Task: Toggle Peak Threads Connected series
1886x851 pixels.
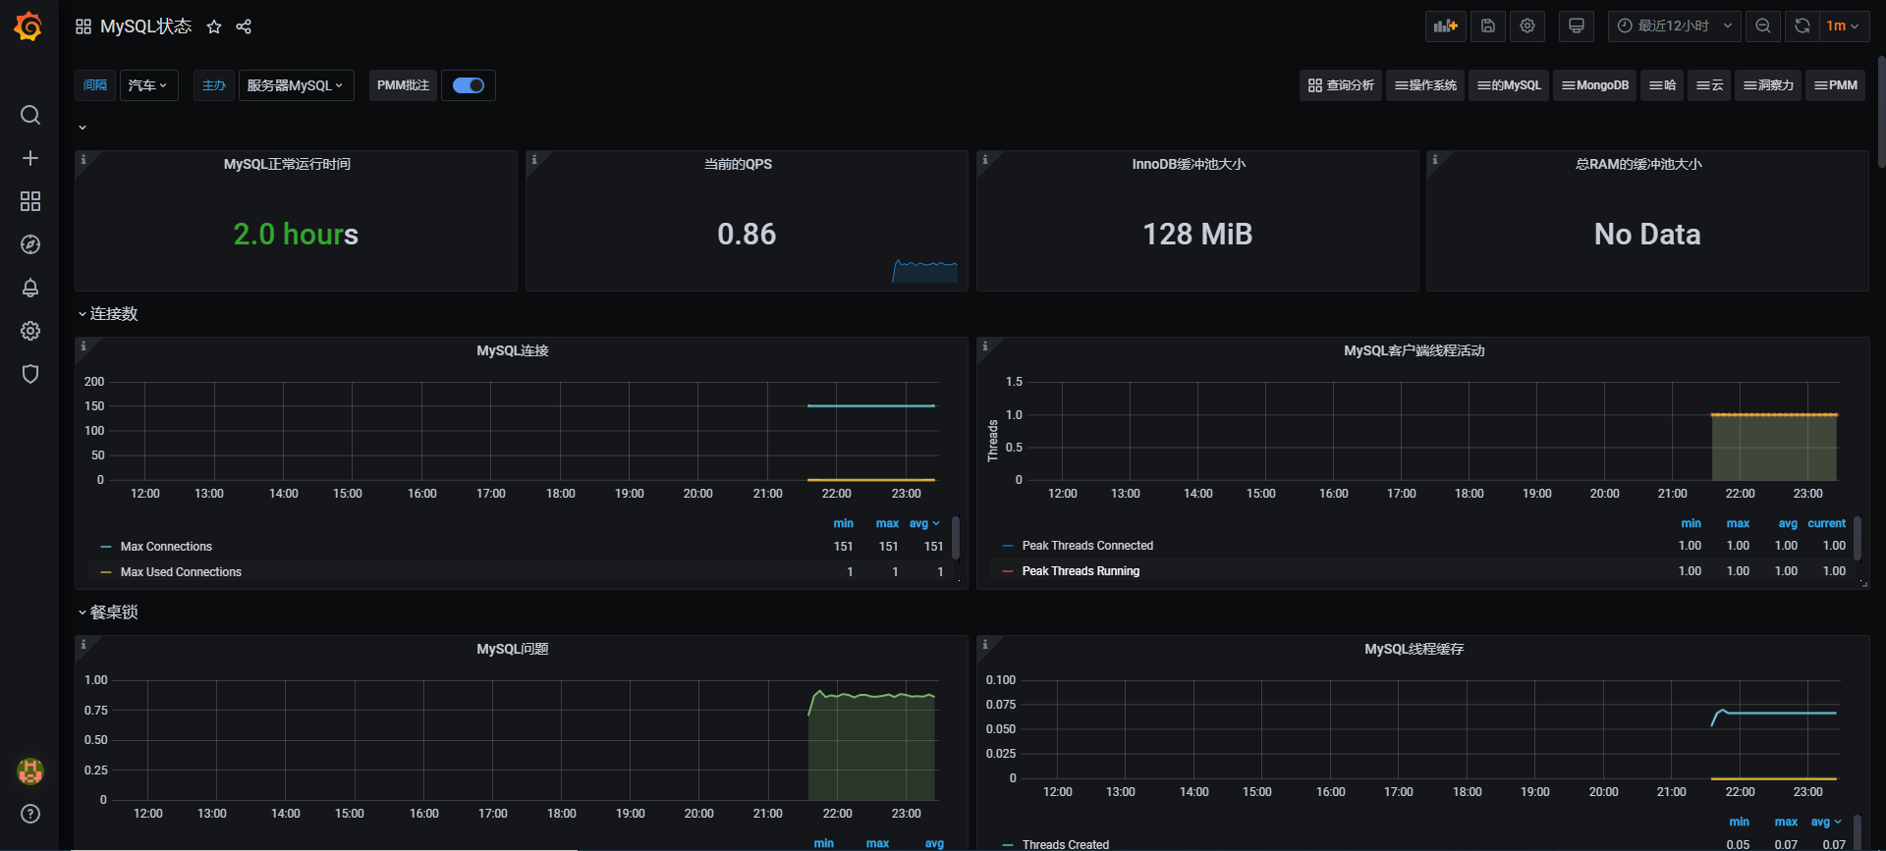Action: click(x=1087, y=546)
